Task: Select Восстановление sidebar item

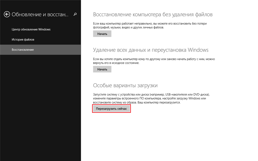Action: click(40, 50)
